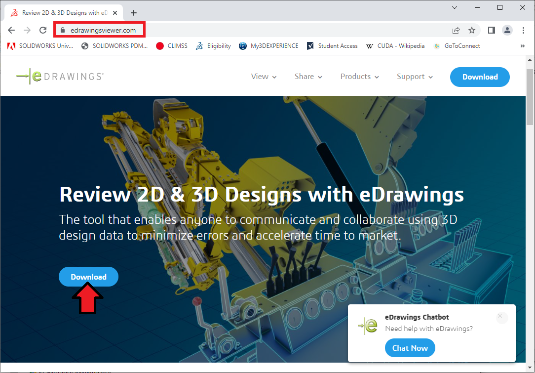Reload the eDrawings page
The height and width of the screenshot is (373, 535).
pos(42,30)
